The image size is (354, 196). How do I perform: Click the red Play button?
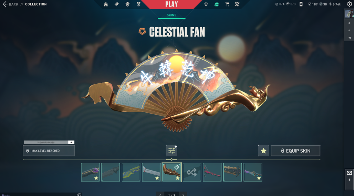coord(171,4)
